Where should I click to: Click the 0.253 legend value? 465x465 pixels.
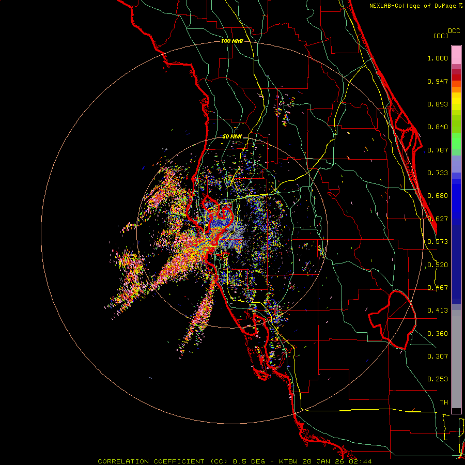pyautogui.click(x=438, y=379)
